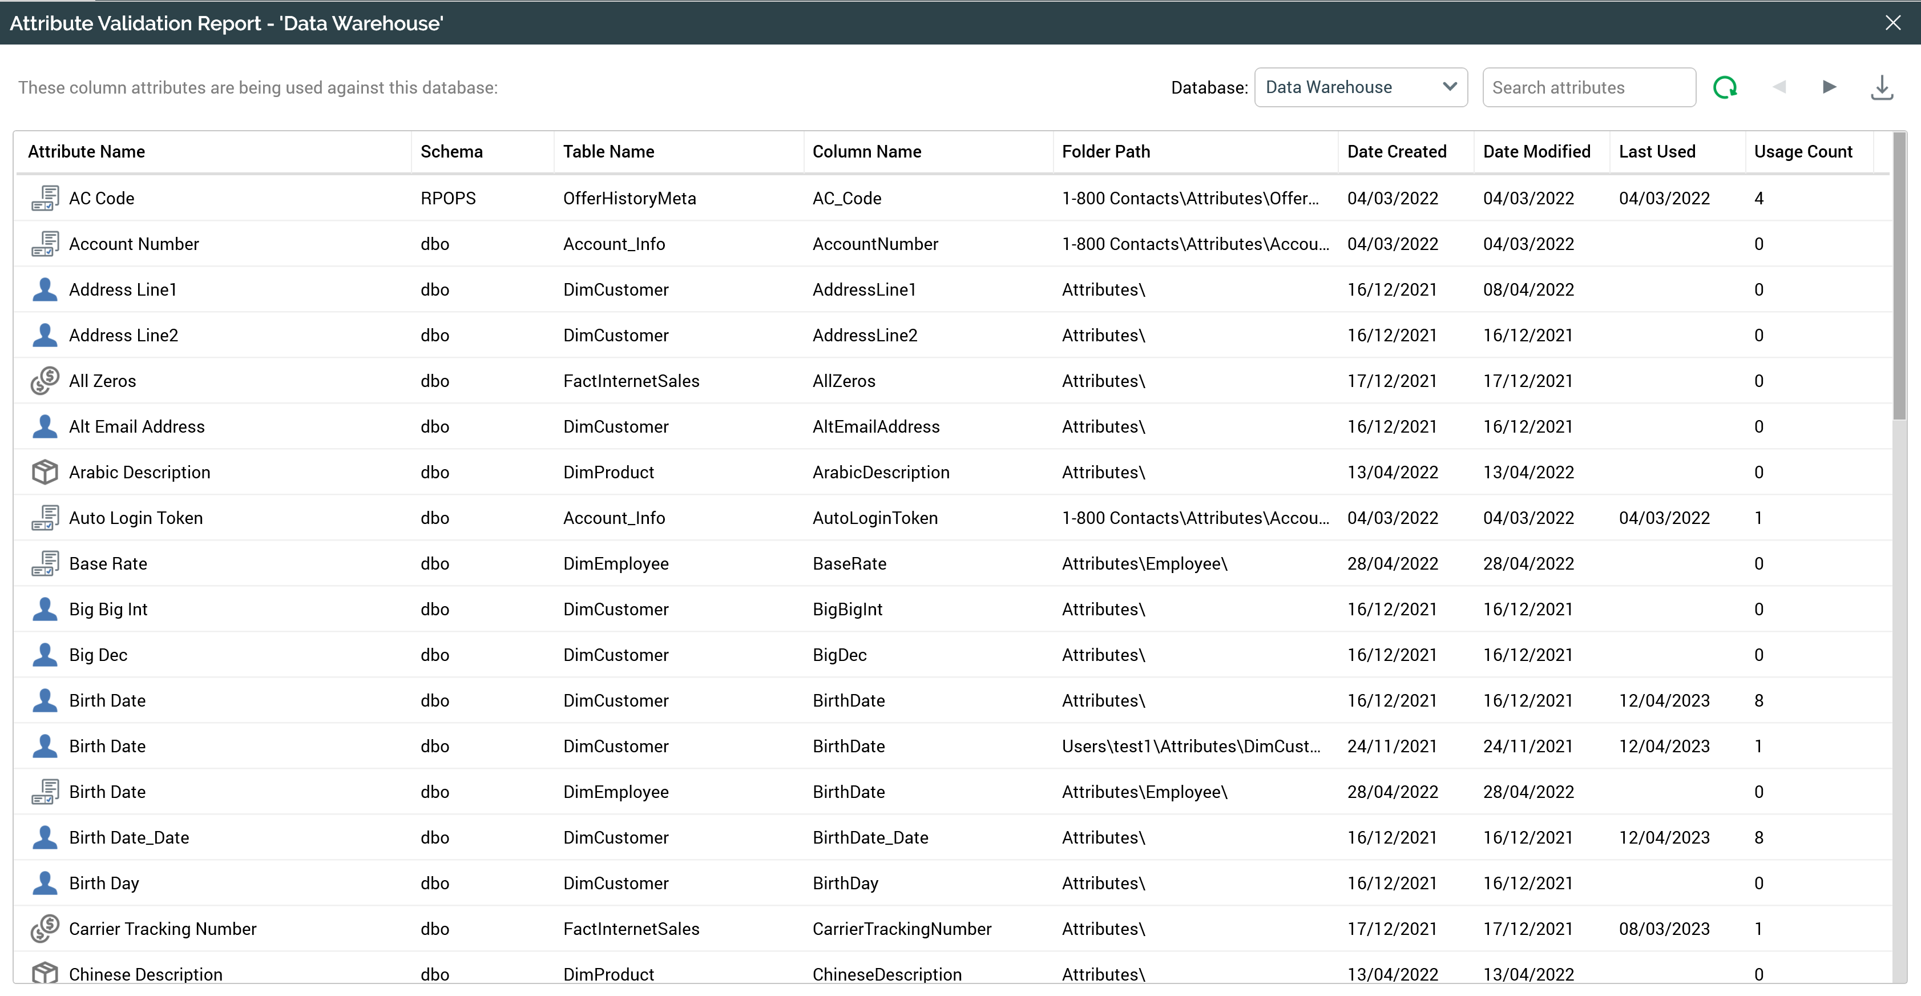Image resolution: width=1921 pixels, height=996 pixels.
Task: Click the download report icon
Action: [x=1882, y=87]
